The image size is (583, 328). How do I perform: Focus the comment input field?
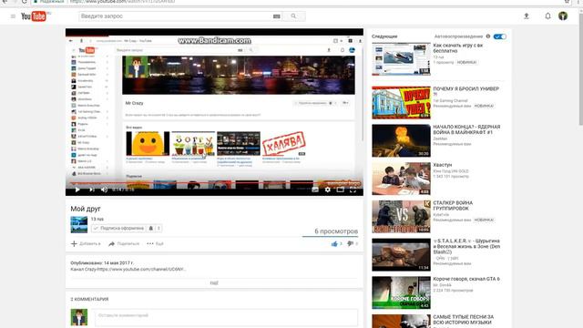click(226, 317)
